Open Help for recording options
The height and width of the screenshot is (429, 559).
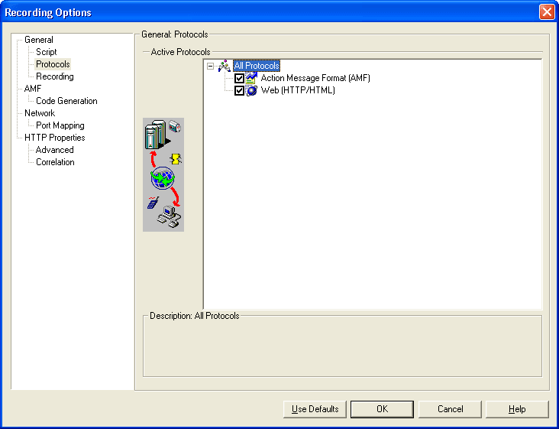[517, 409]
